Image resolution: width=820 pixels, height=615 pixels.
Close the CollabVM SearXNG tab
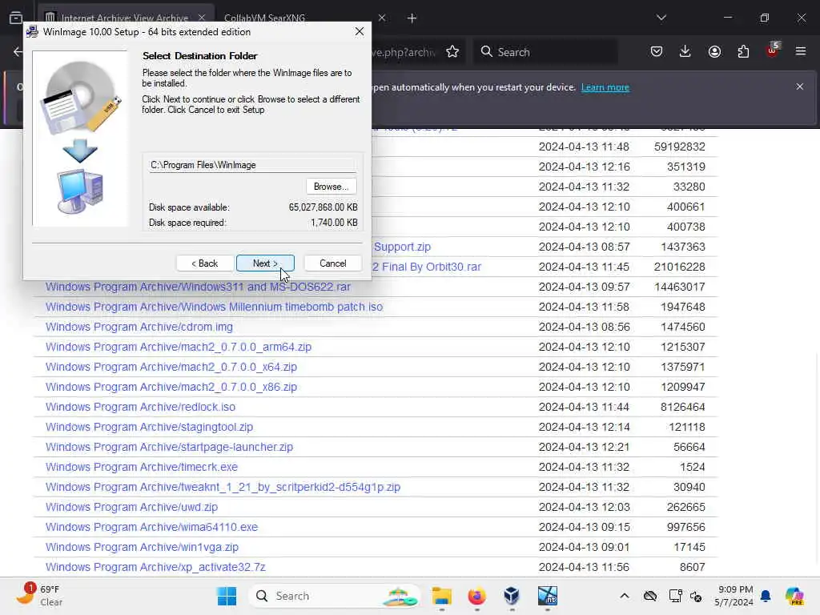point(382,18)
